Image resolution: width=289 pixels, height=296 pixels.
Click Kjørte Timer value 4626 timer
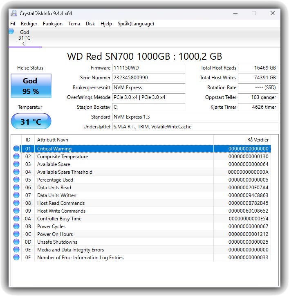tap(258, 107)
